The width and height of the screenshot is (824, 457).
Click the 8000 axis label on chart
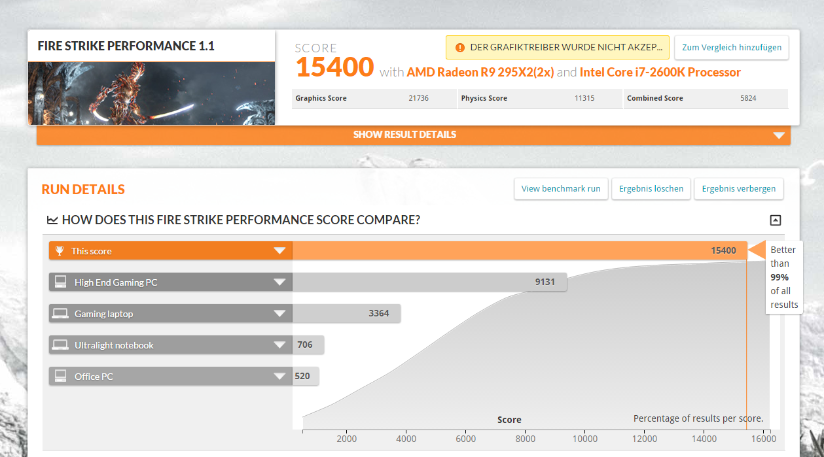pyautogui.click(x=526, y=439)
